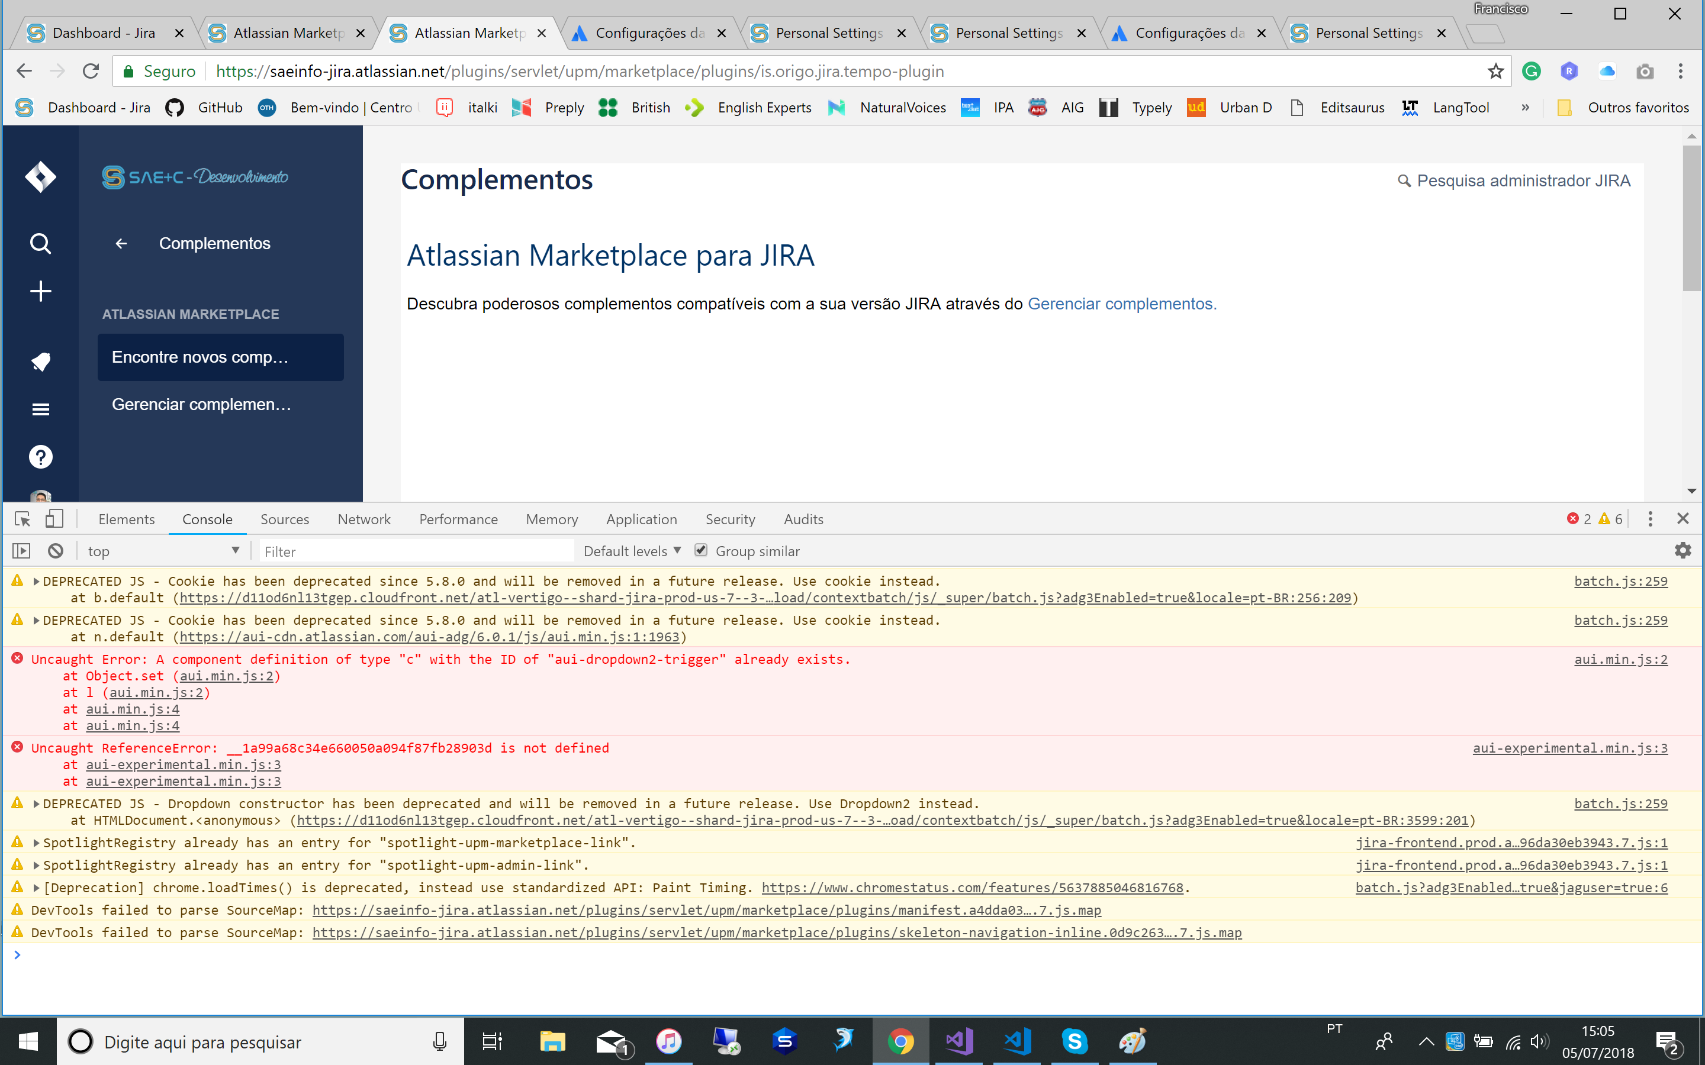The height and width of the screenshot is (1065, 1705).
Task: Switch to the Network tab in DevTools
Action: tap(363, 519)
